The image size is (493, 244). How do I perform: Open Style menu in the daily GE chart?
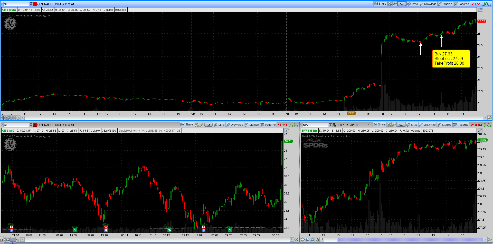[x=219, y=125]
